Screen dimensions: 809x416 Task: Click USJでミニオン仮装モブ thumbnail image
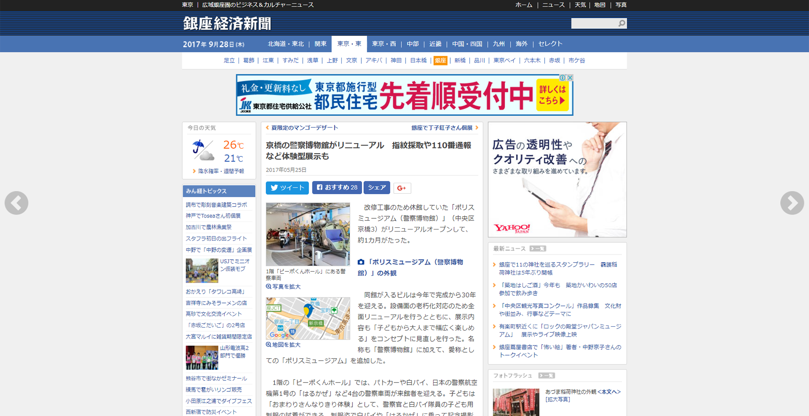point(202,271)
